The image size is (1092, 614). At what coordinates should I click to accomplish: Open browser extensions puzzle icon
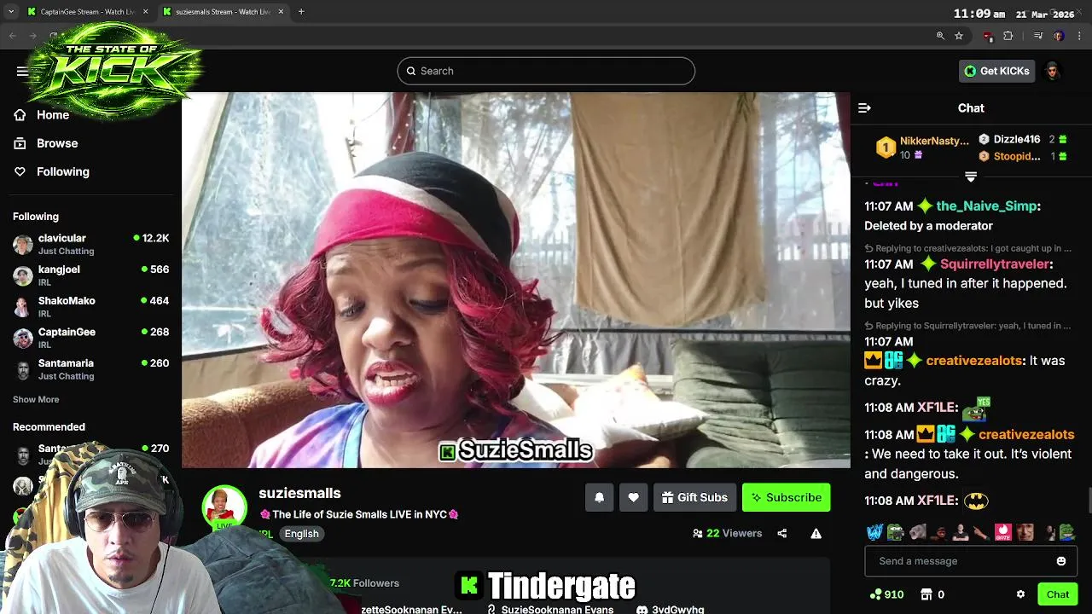[x=1008, y=36]
